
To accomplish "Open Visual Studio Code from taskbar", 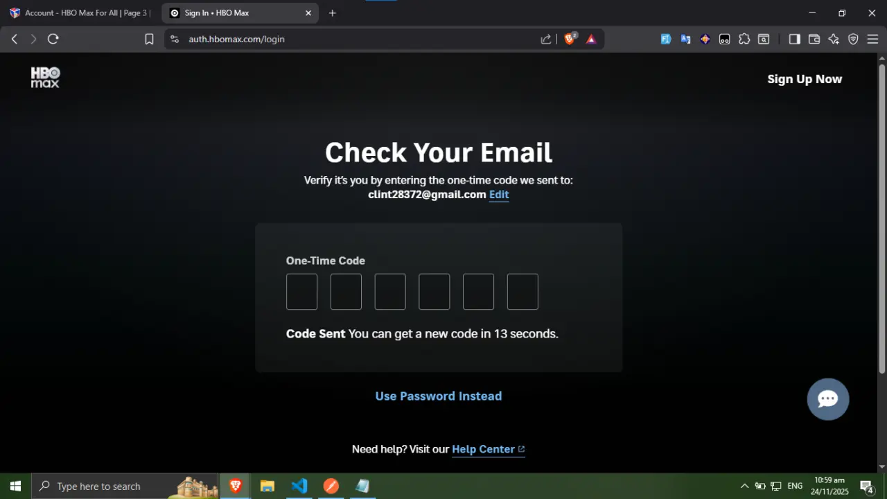I will (x=299, y=486).
